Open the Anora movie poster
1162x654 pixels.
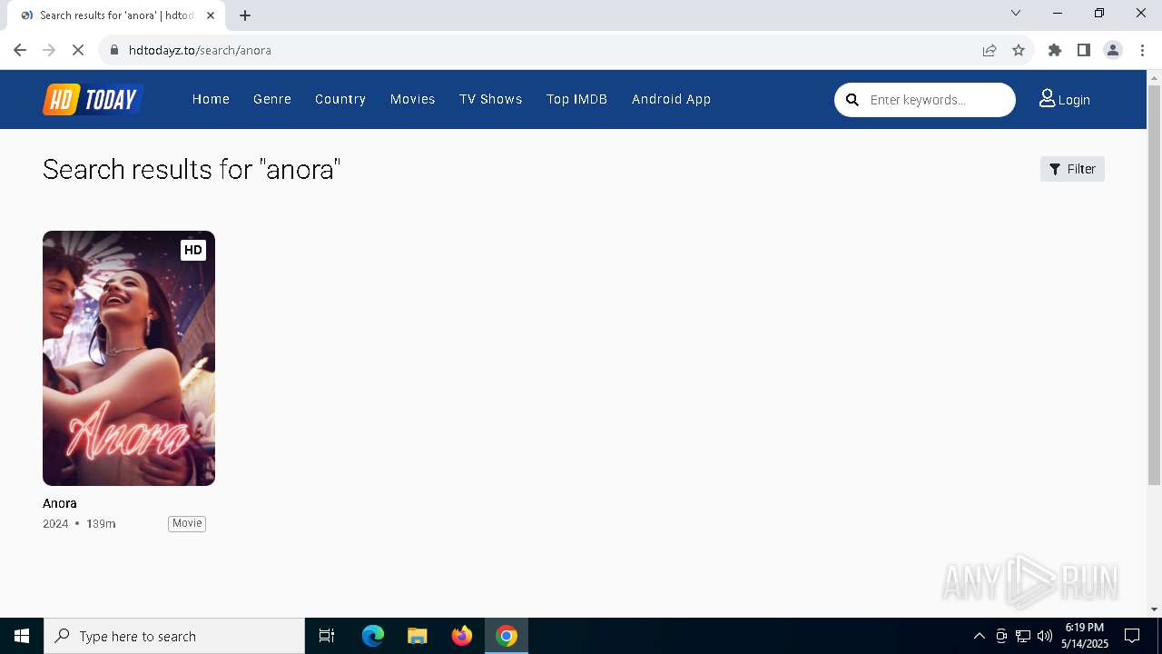tap(129, 358)
